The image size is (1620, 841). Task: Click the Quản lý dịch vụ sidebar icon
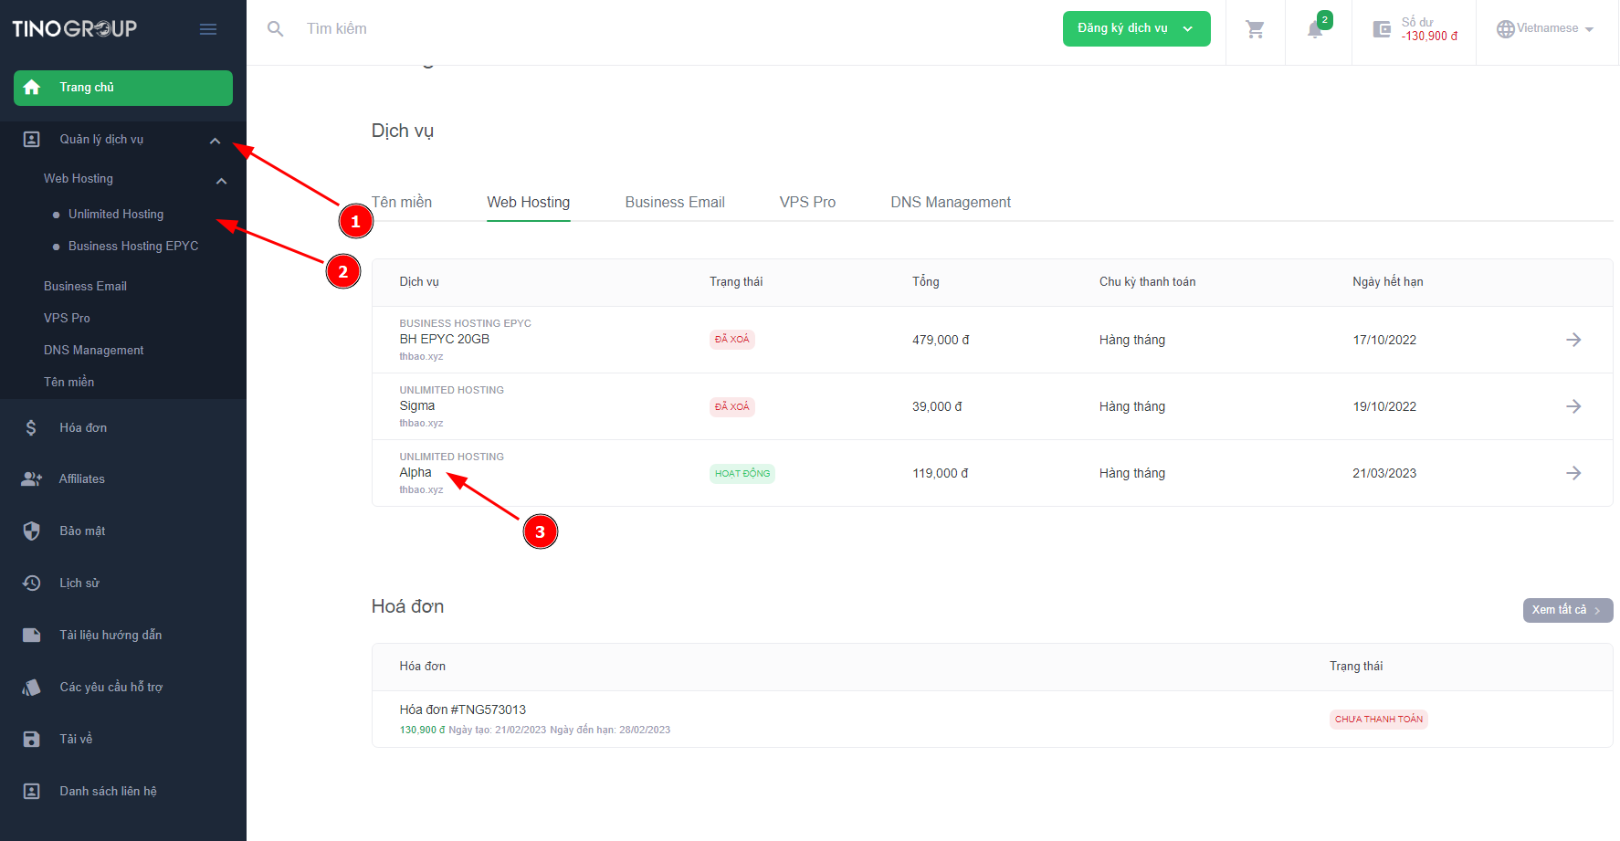coord(32,140)
